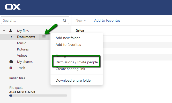Screen dimensions: 172x103
Task: Expand the Documents folder arrow
Action: pos(11,37)
